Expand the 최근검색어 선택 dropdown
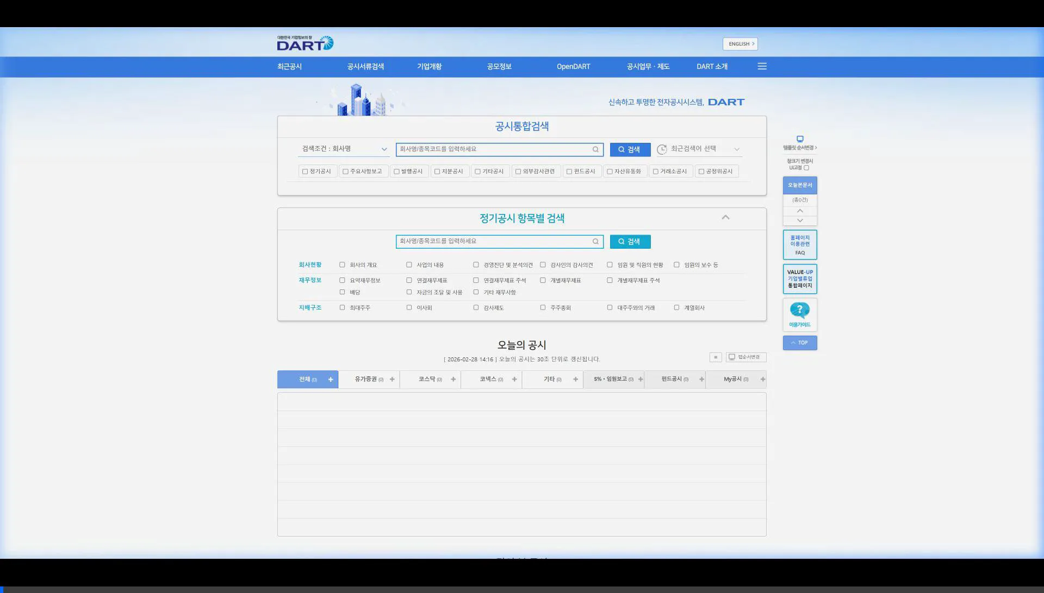1044x593 pixels. pyautogui.click(x=701, y=149)
